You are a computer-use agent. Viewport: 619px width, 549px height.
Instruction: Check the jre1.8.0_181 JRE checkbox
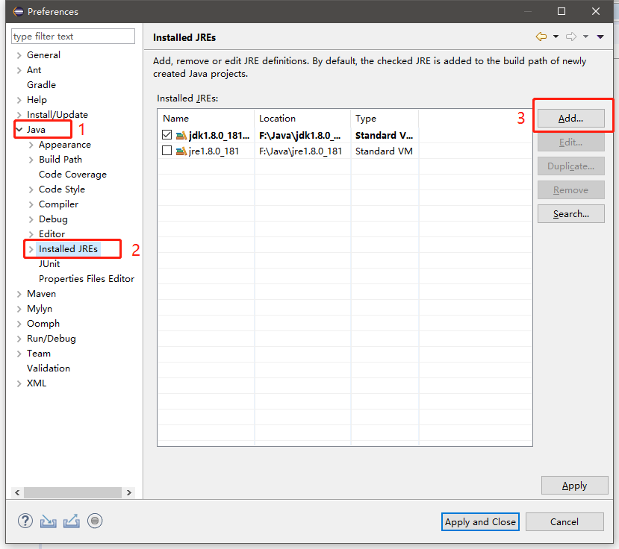167,151
